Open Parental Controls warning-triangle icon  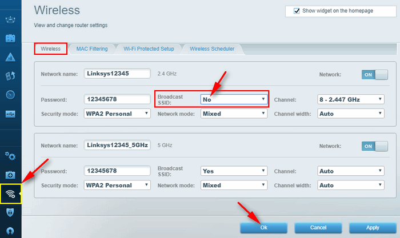click(x=10, y=57)
